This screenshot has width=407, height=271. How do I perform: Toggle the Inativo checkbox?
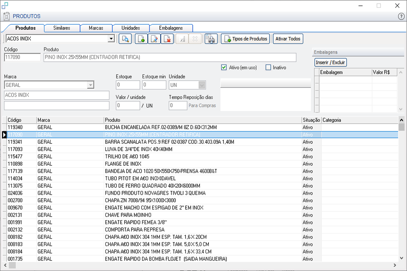tap(268, 67)
